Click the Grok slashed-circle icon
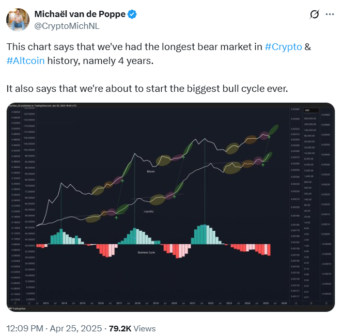Viewport: 341px width, 335px height. click(x=314, y=14)
